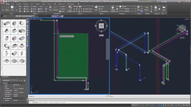
Task: Click the Stretch command
Action: click(27, 11)
